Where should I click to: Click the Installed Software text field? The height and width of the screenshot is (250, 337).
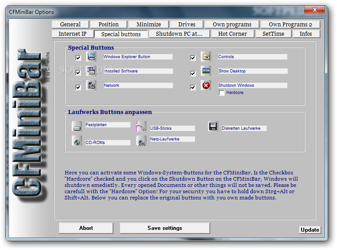pyautogui.click(x=138, y=71)
